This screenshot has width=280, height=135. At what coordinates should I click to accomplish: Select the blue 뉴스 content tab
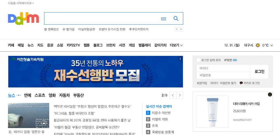click(11, 95)
